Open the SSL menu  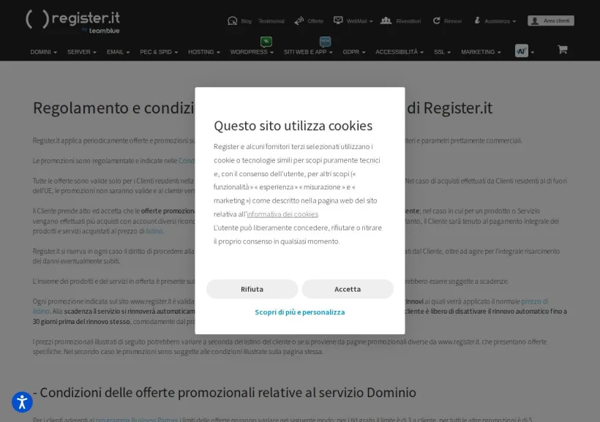443,52
